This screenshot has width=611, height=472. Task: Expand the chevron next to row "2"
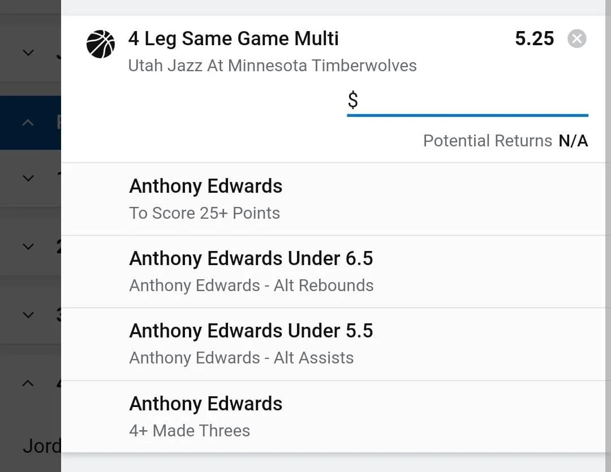pyautogui.click(x=28, y=246)
